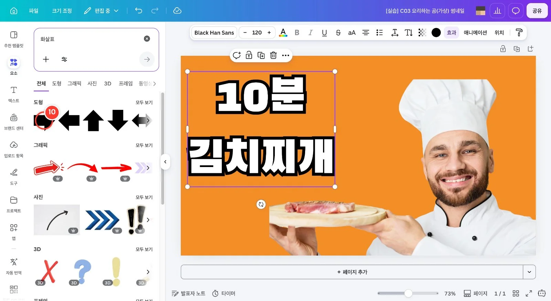Open more options ellipsis on floating toolbar

coord(285,55)
